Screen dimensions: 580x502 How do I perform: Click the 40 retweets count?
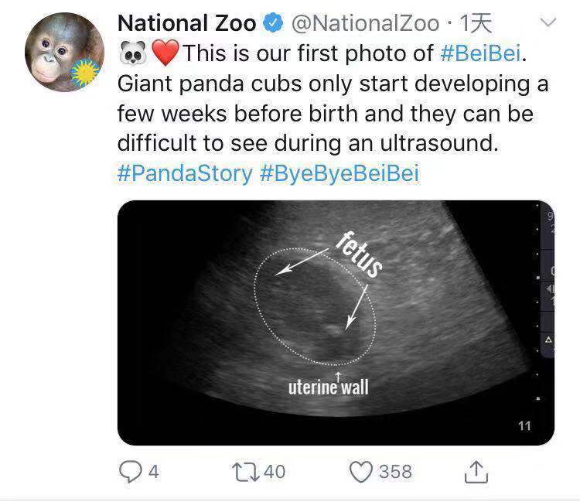pos(275,471)
